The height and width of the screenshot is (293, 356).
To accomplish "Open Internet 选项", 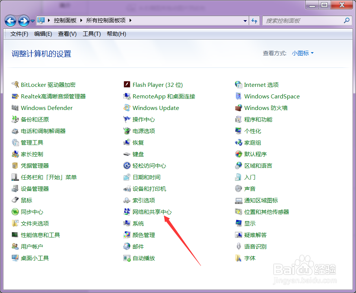I will click(x=261, y=85).
